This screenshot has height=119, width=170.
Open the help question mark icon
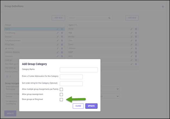(163, 7)
